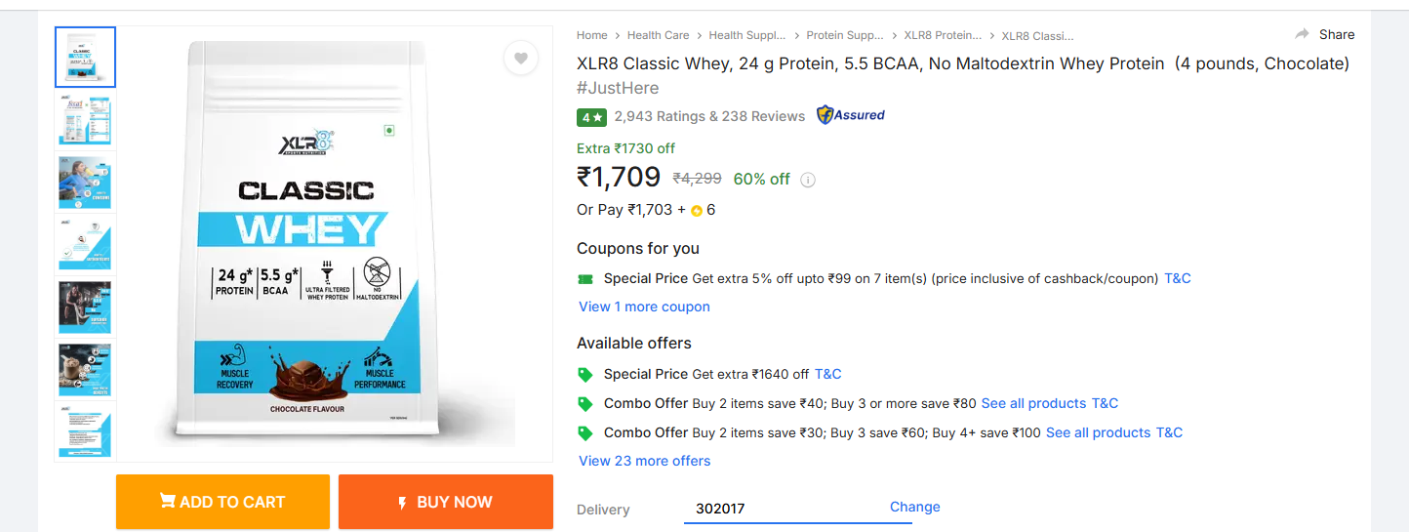Click the Share arrow icon

tap(1302, 34)
